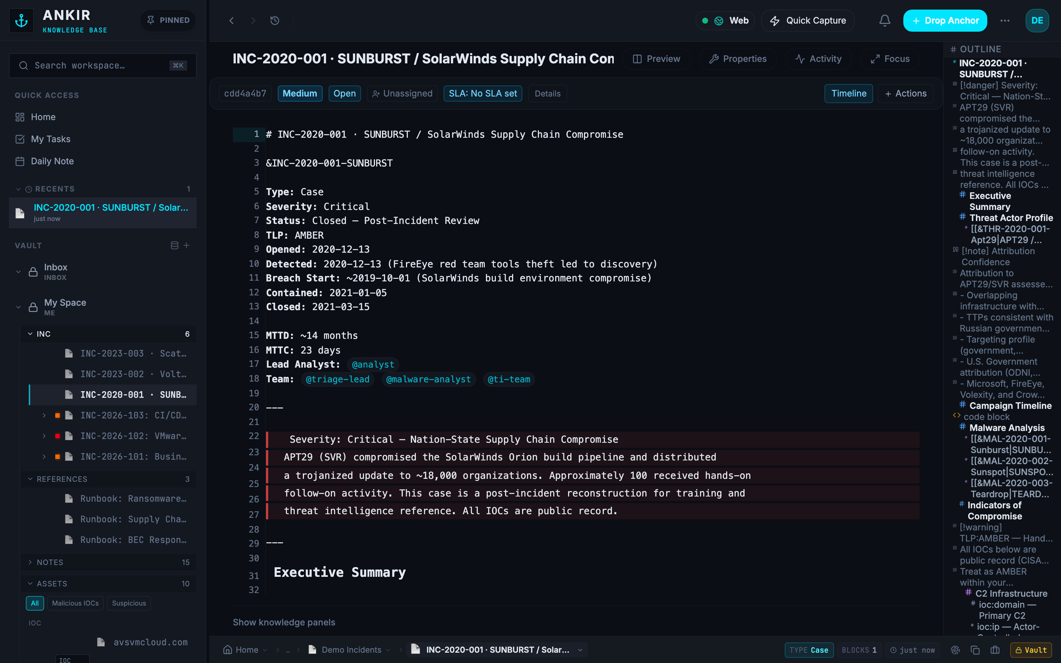Screen dimensions: 1061x663
Task: Open the Actions menu
Action: (x=906, y=94)
